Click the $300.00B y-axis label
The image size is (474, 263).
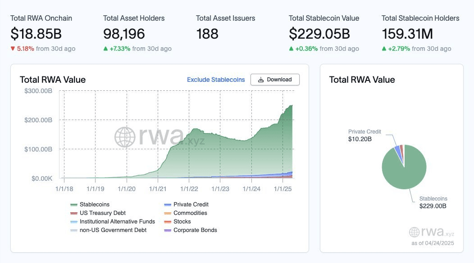tap(38, 91)
